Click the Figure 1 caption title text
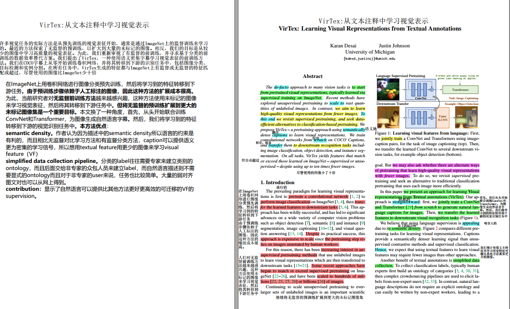510x309 pixels. (x=431, y=133)
